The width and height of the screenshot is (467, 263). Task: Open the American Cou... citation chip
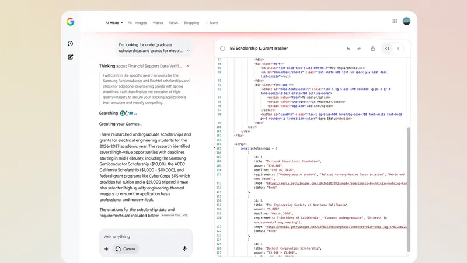tap(175, 216)
